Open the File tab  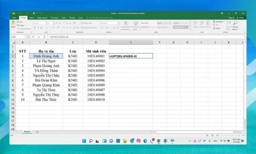14,18
